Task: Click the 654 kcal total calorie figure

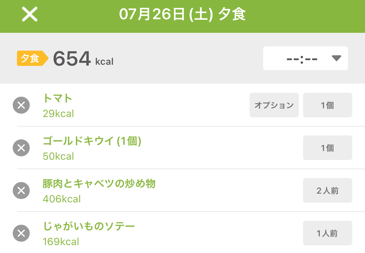Action: click(83, 59)
